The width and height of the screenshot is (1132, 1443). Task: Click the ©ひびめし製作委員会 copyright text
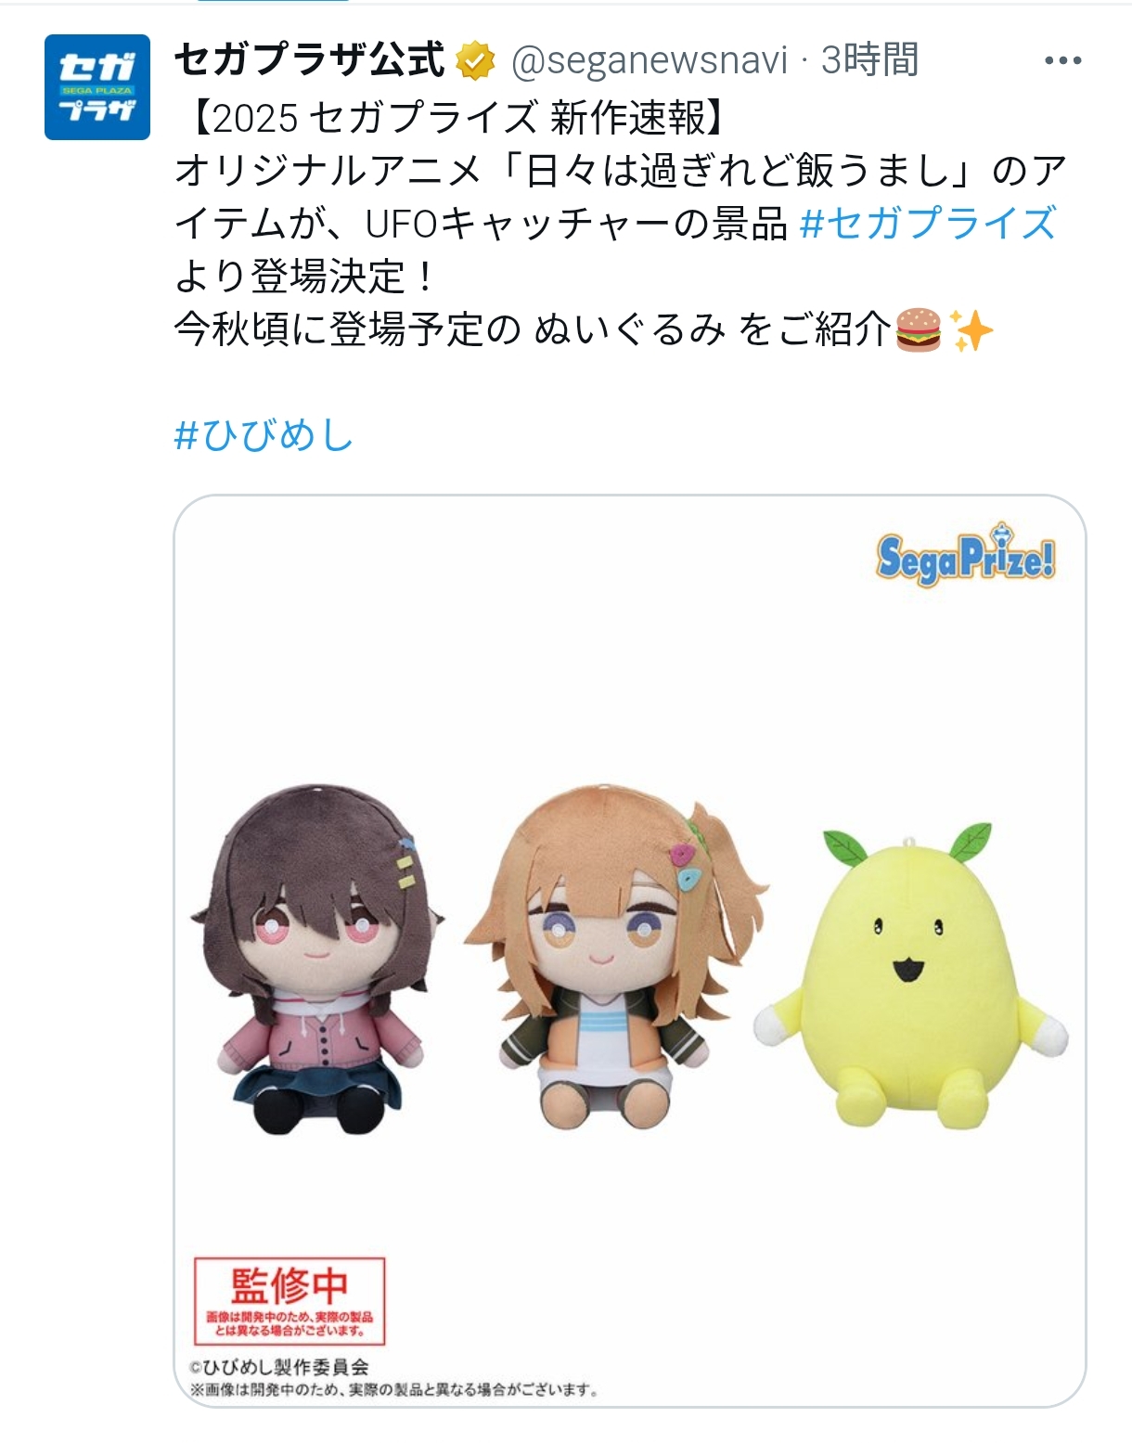tap(278, 1367)
